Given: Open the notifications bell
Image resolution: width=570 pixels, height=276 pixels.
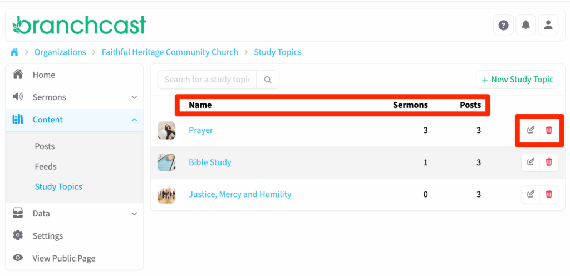Looking at the screenshot, I should tap(525, 25).
